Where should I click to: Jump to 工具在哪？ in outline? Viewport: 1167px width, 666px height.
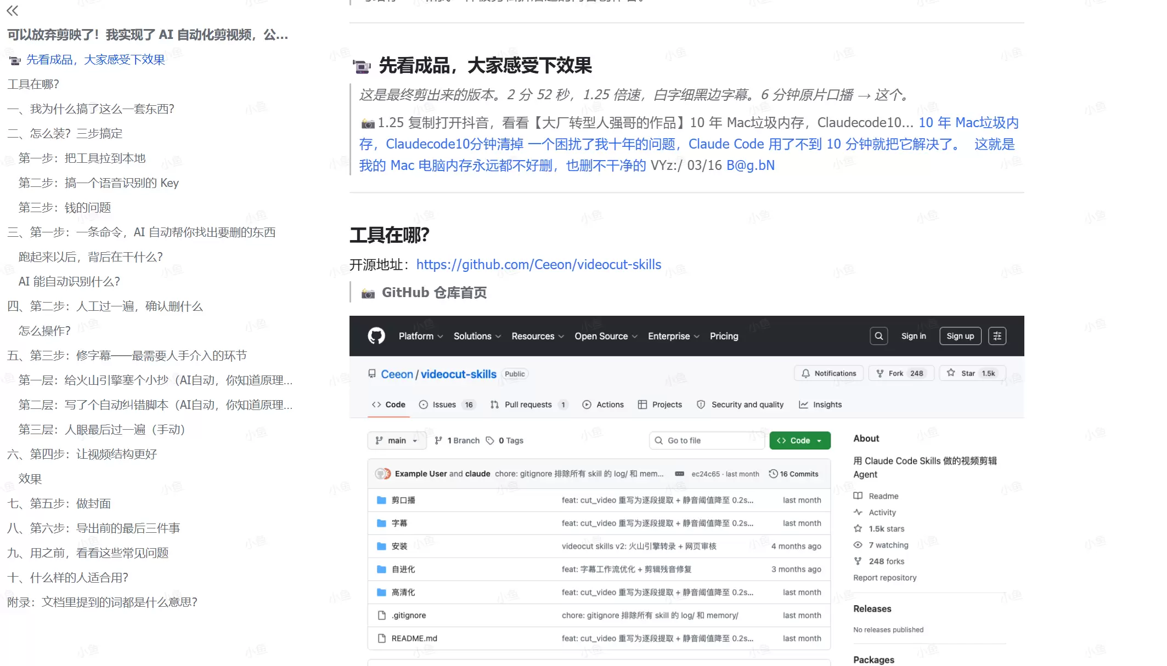[x=33, y=84]
